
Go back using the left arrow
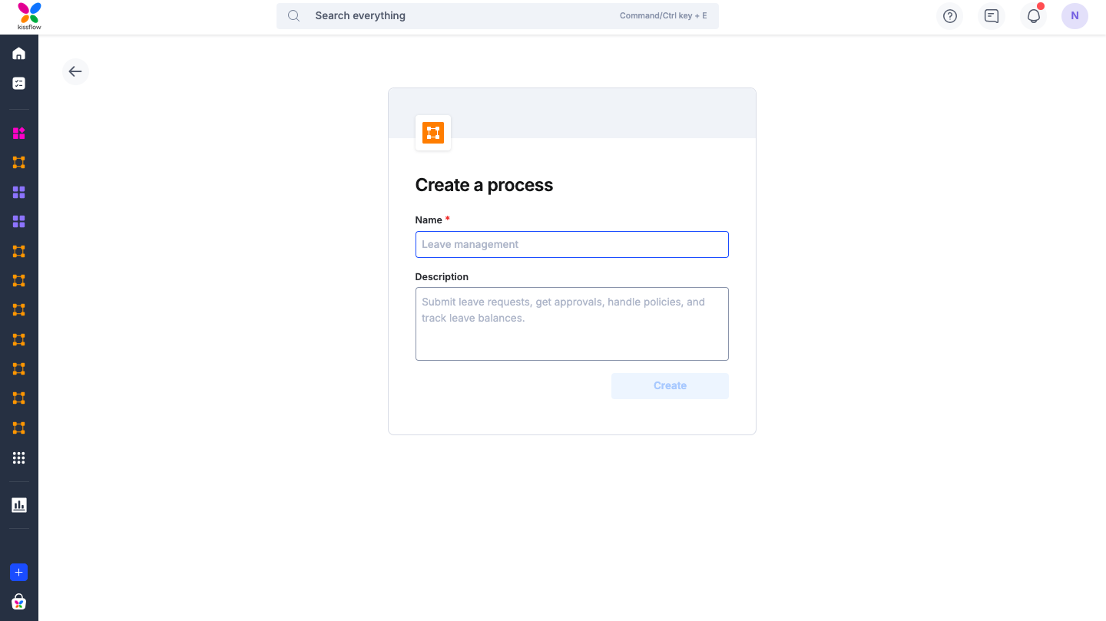pos(75,71)
